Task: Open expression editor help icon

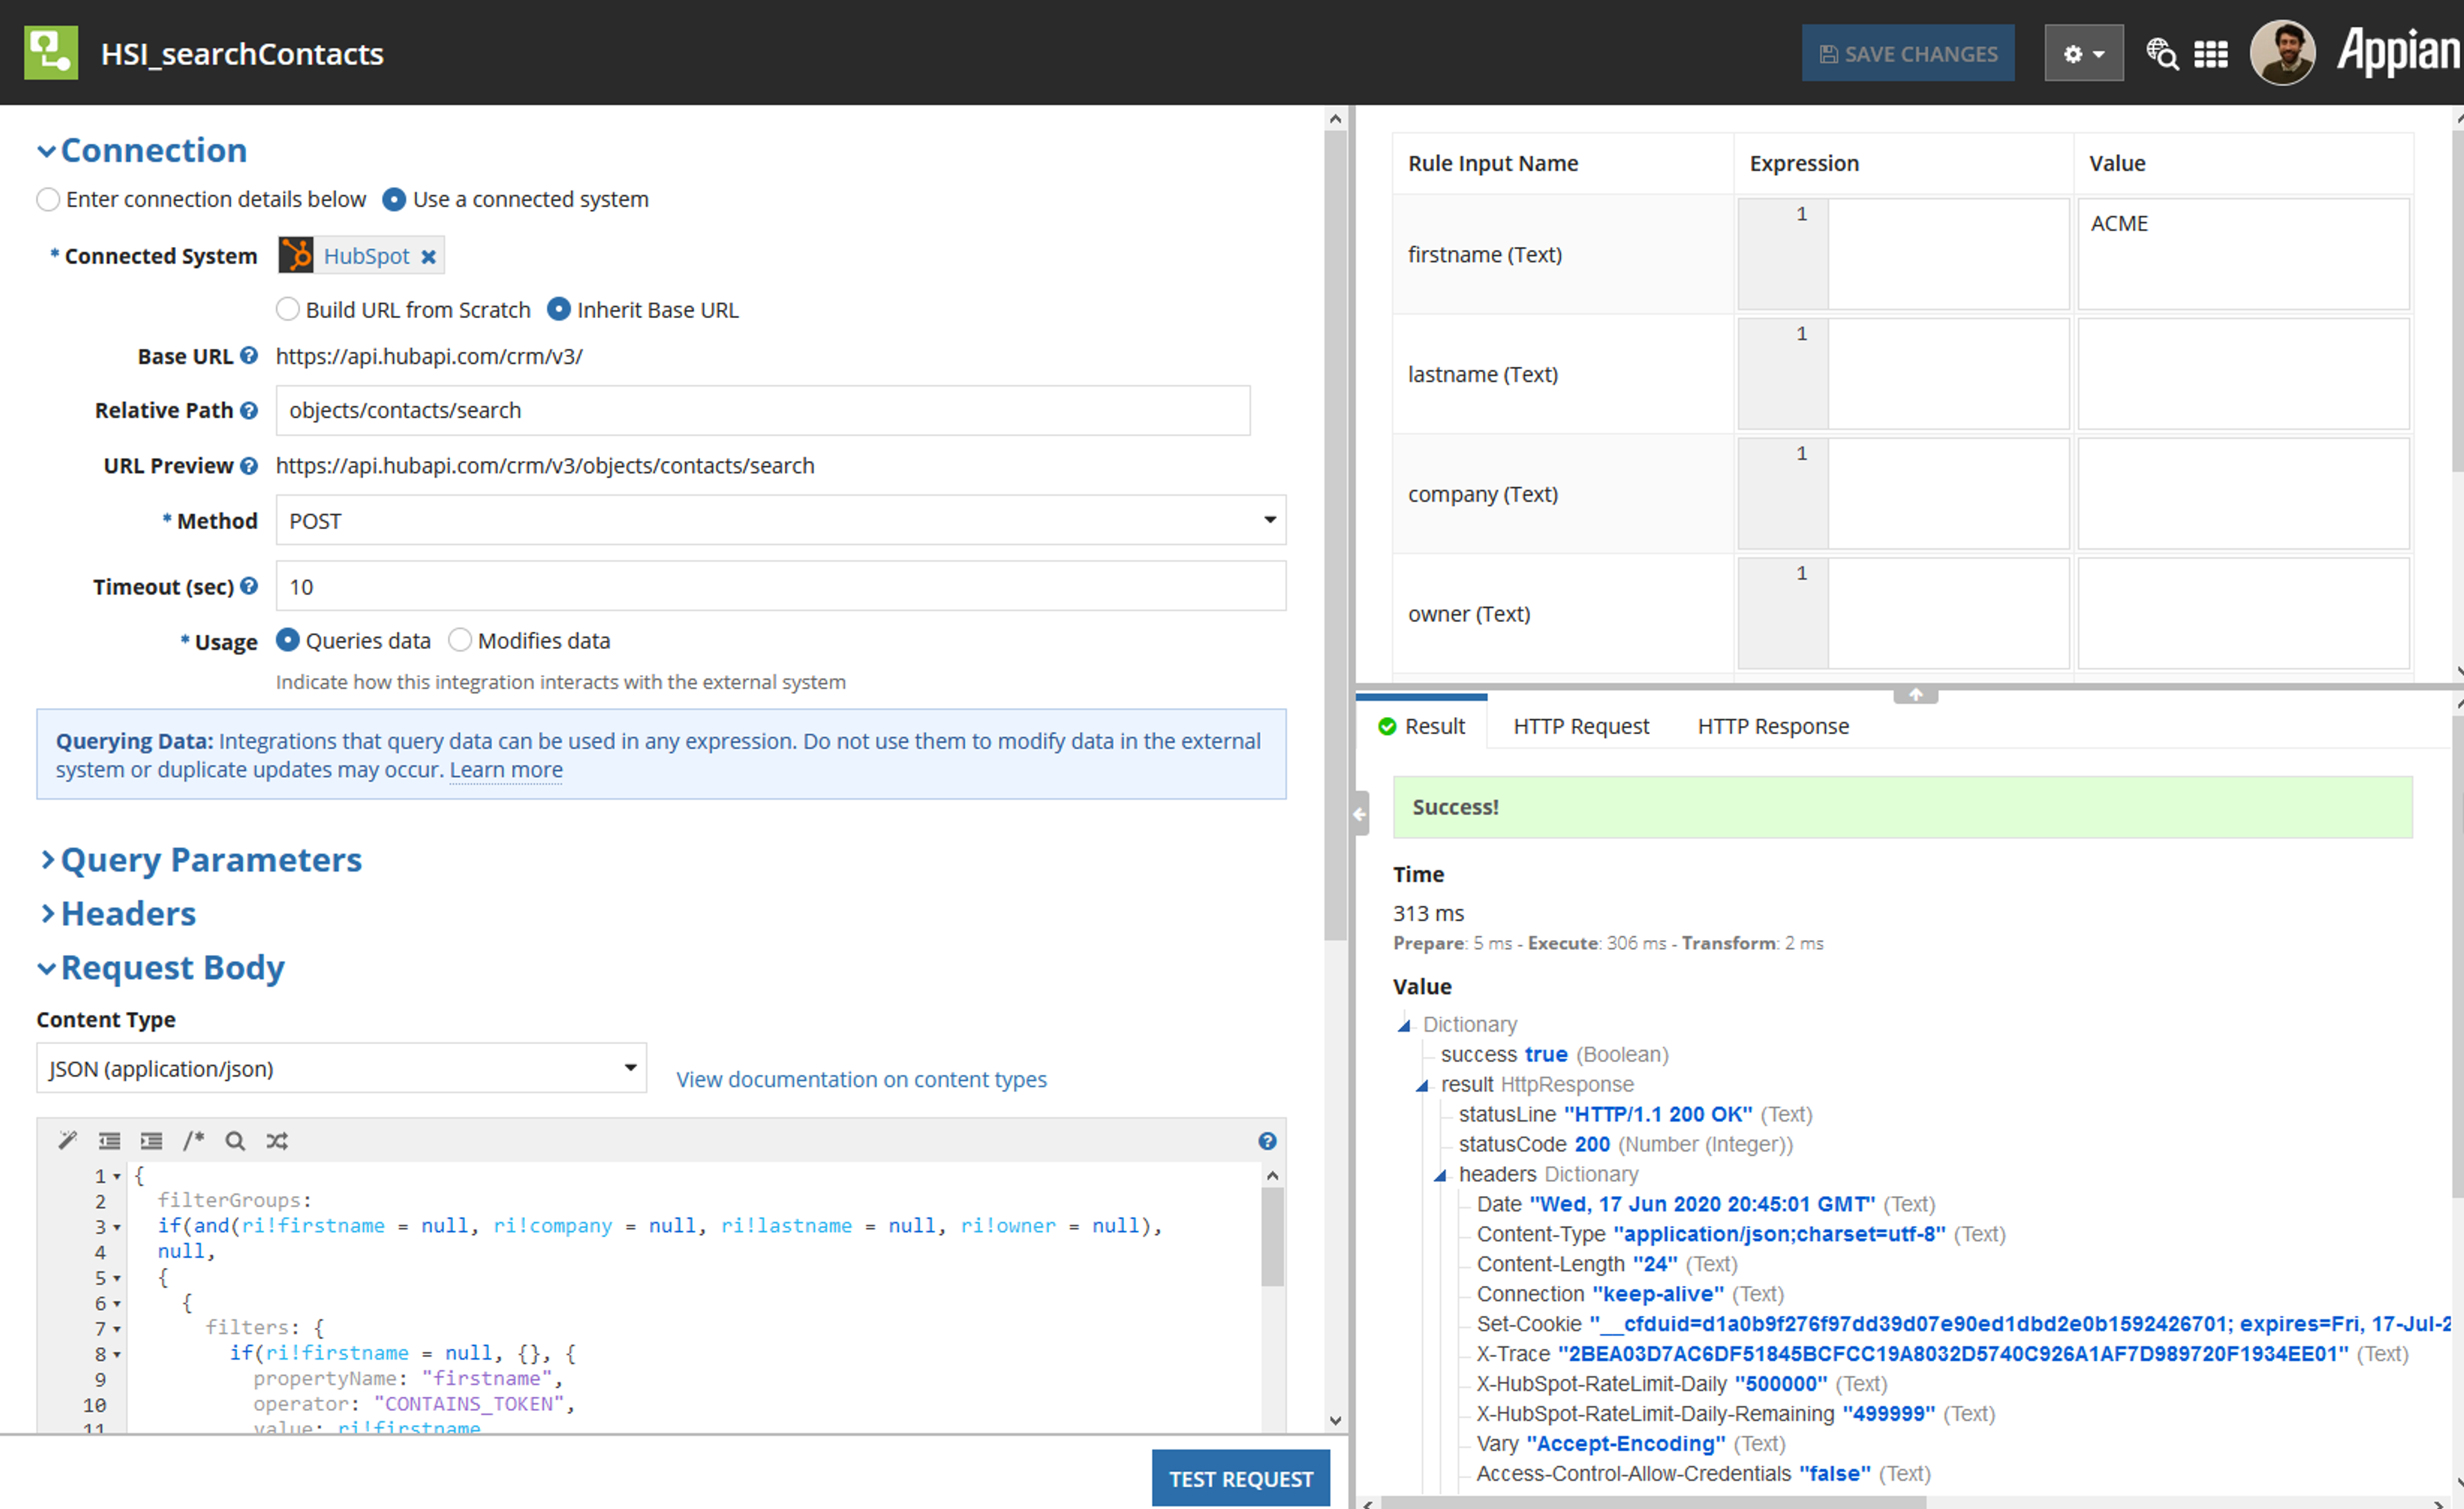Action: (x=1267, y=1142)
